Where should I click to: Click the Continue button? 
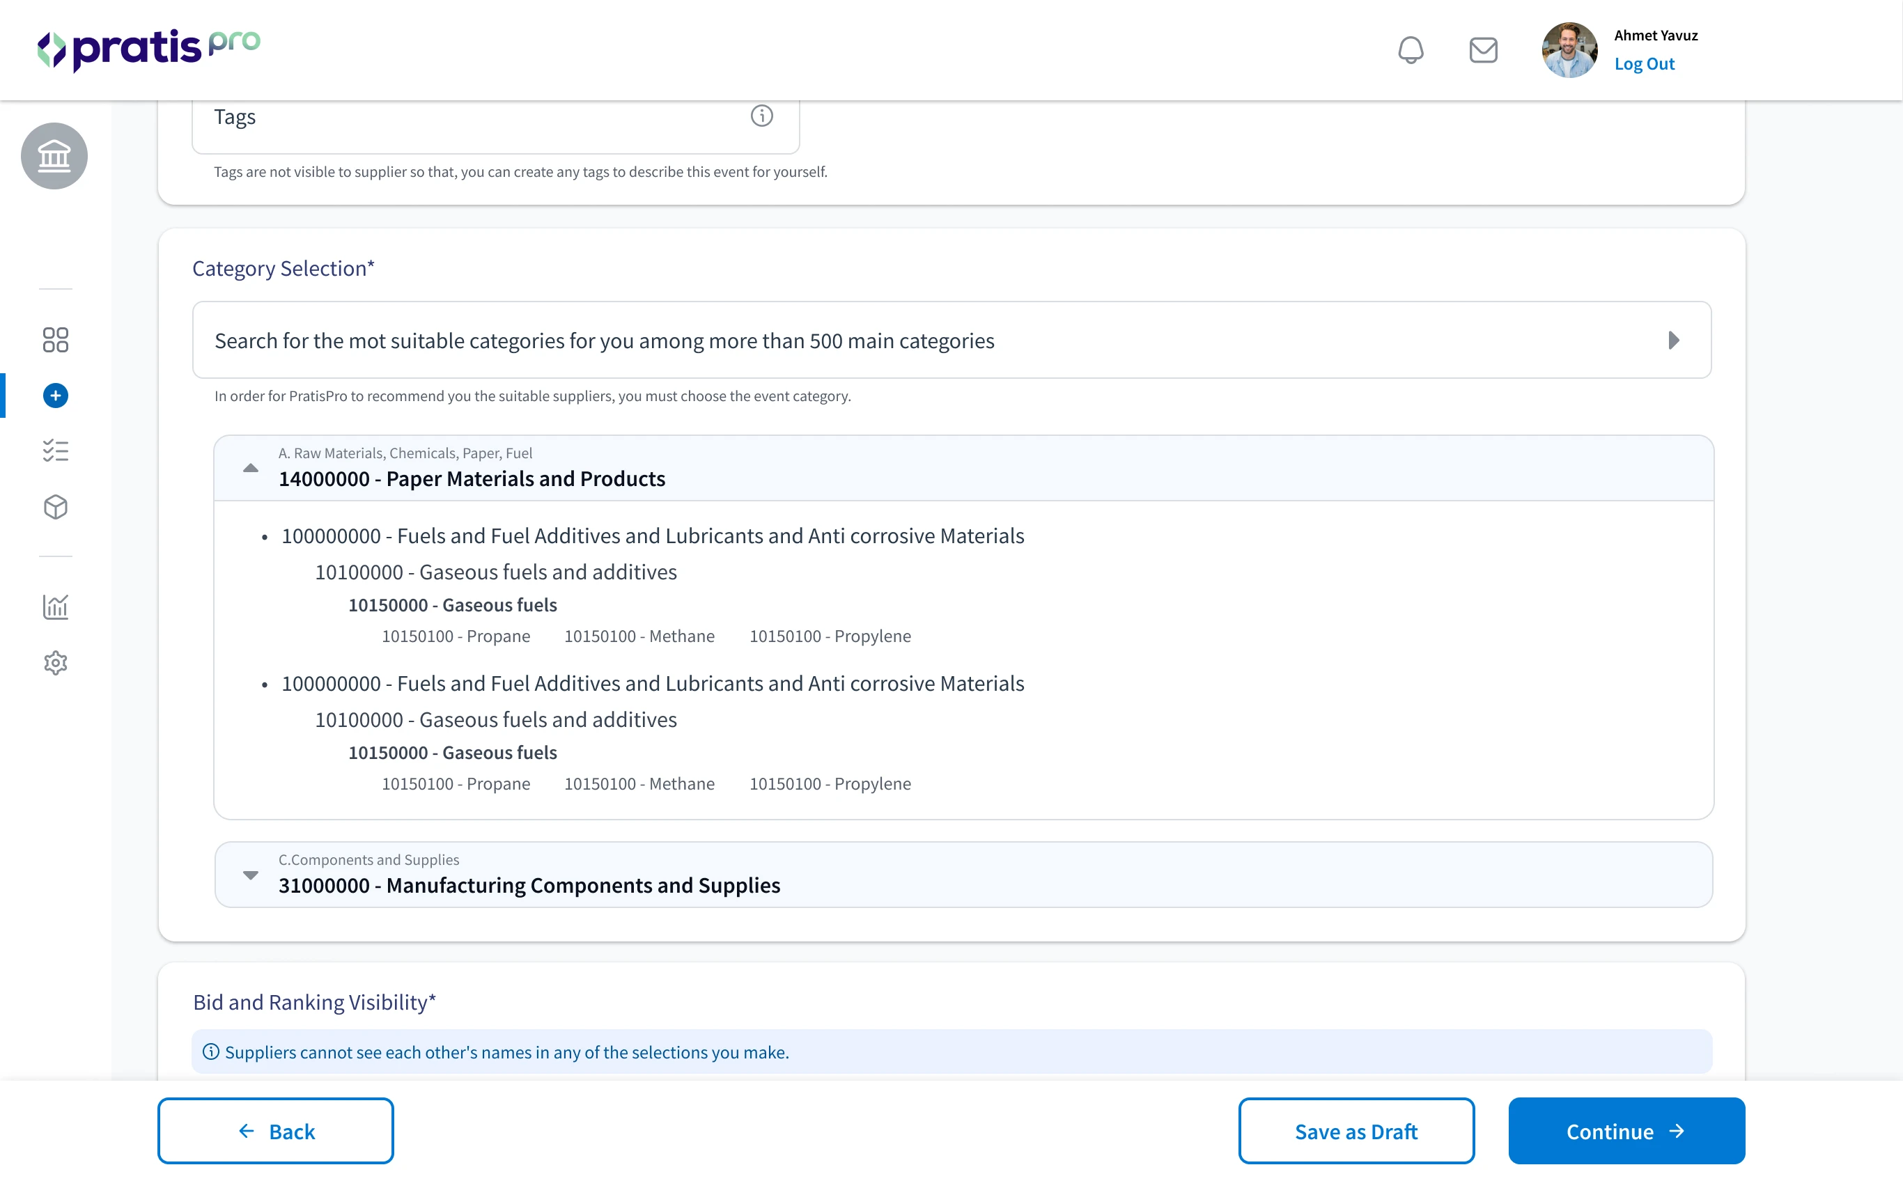coord(1627,1131)
